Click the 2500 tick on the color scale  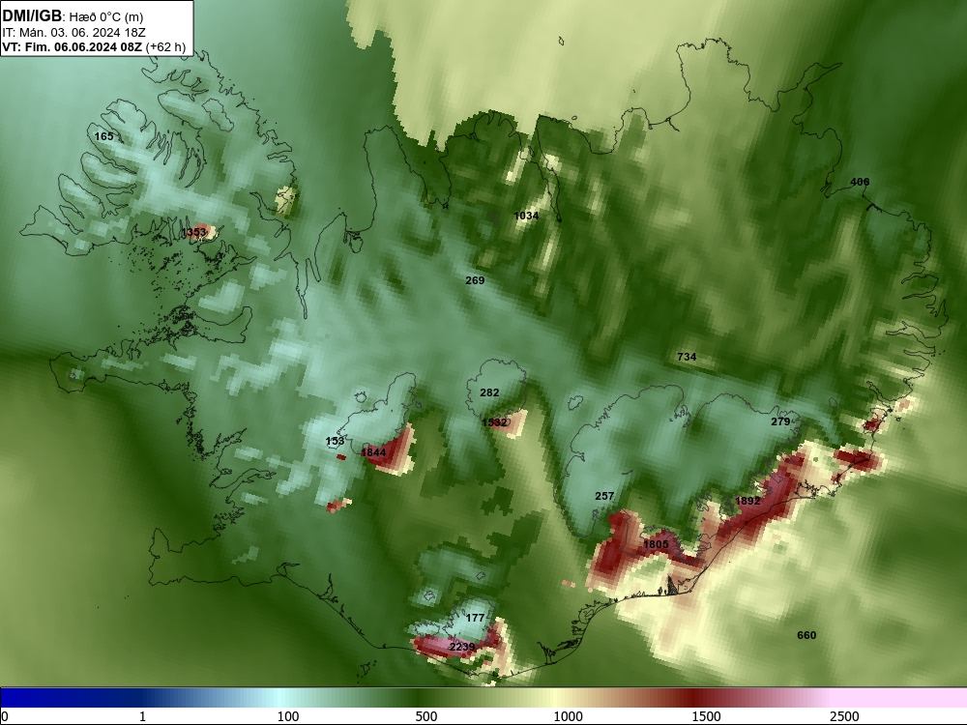coord(844,716)
